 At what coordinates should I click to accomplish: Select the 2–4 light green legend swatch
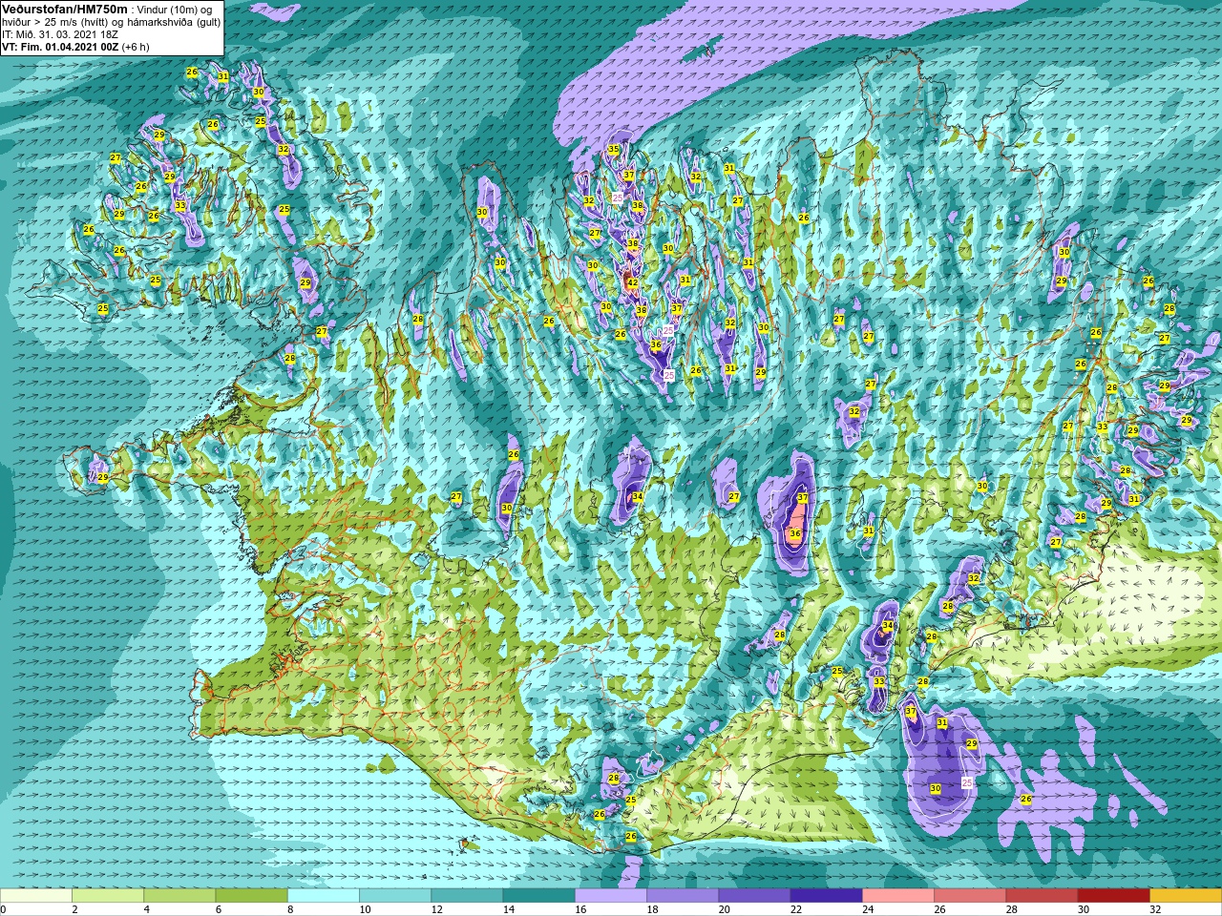[108, 896]
